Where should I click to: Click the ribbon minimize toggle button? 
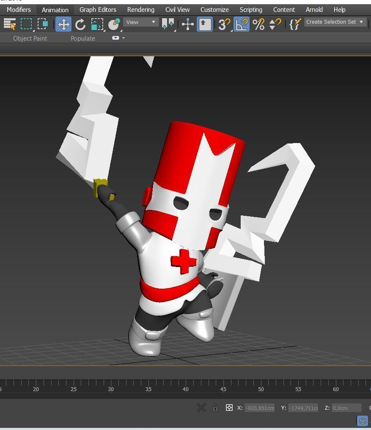(116, 38)
